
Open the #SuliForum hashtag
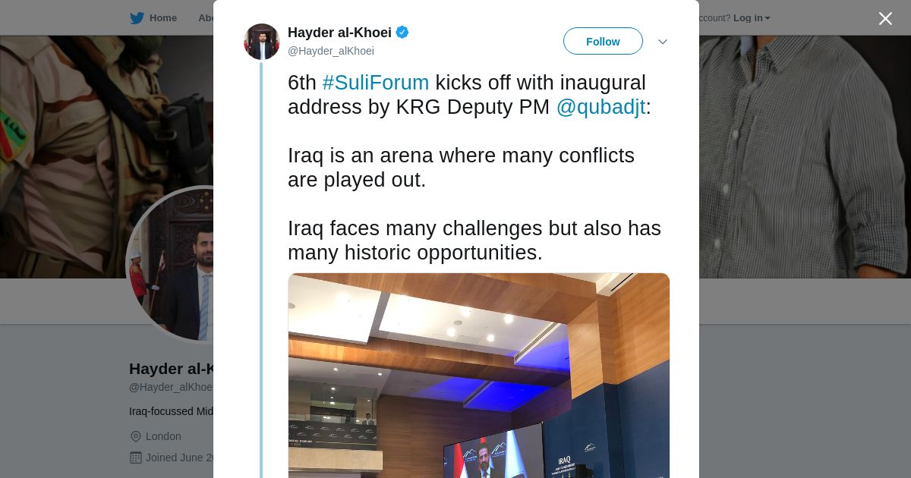[x=376, y=83]
